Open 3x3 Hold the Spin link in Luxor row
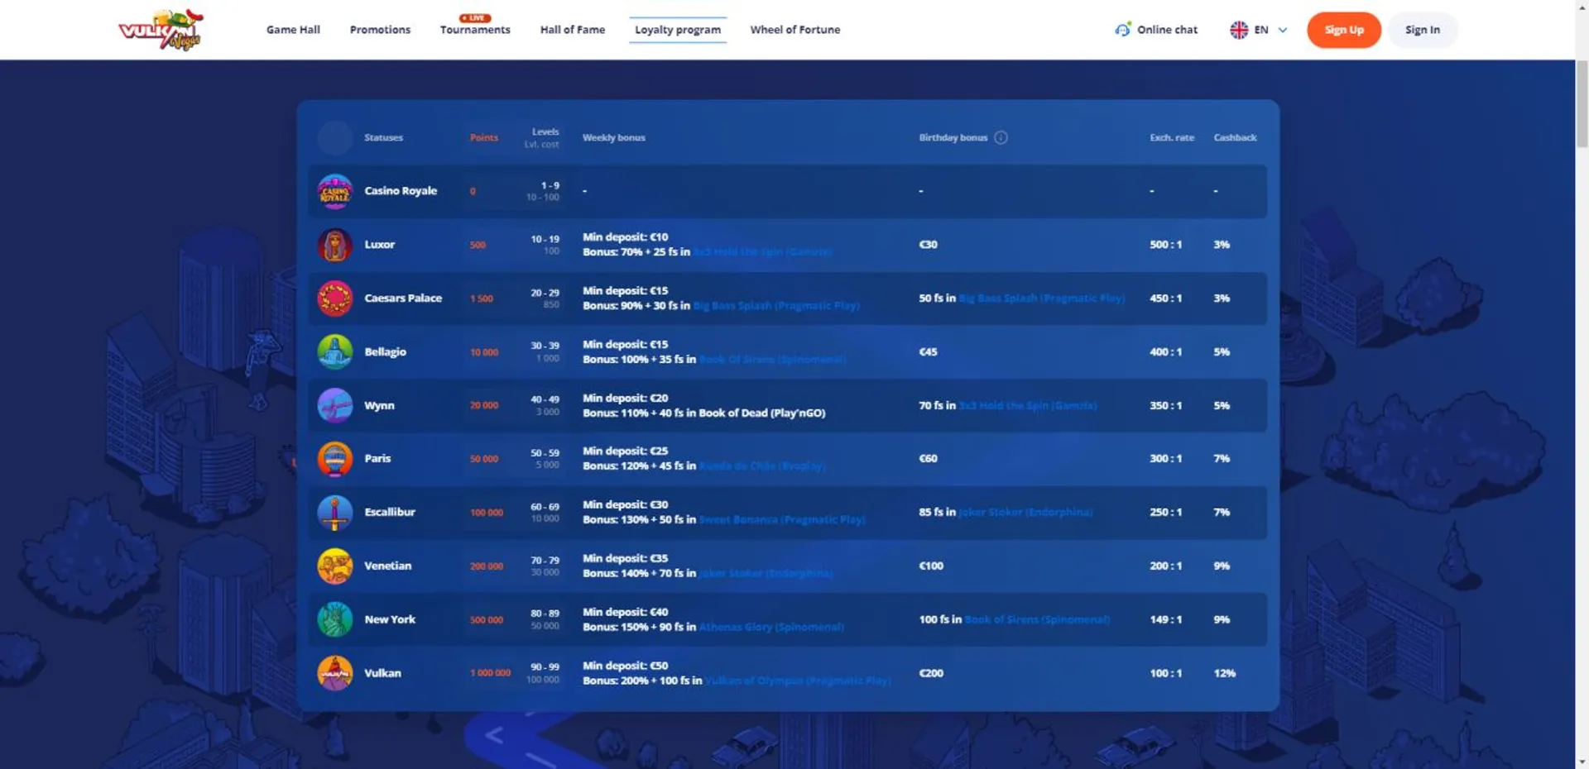Screen dimensions: 1589x769 coord(762,252)
